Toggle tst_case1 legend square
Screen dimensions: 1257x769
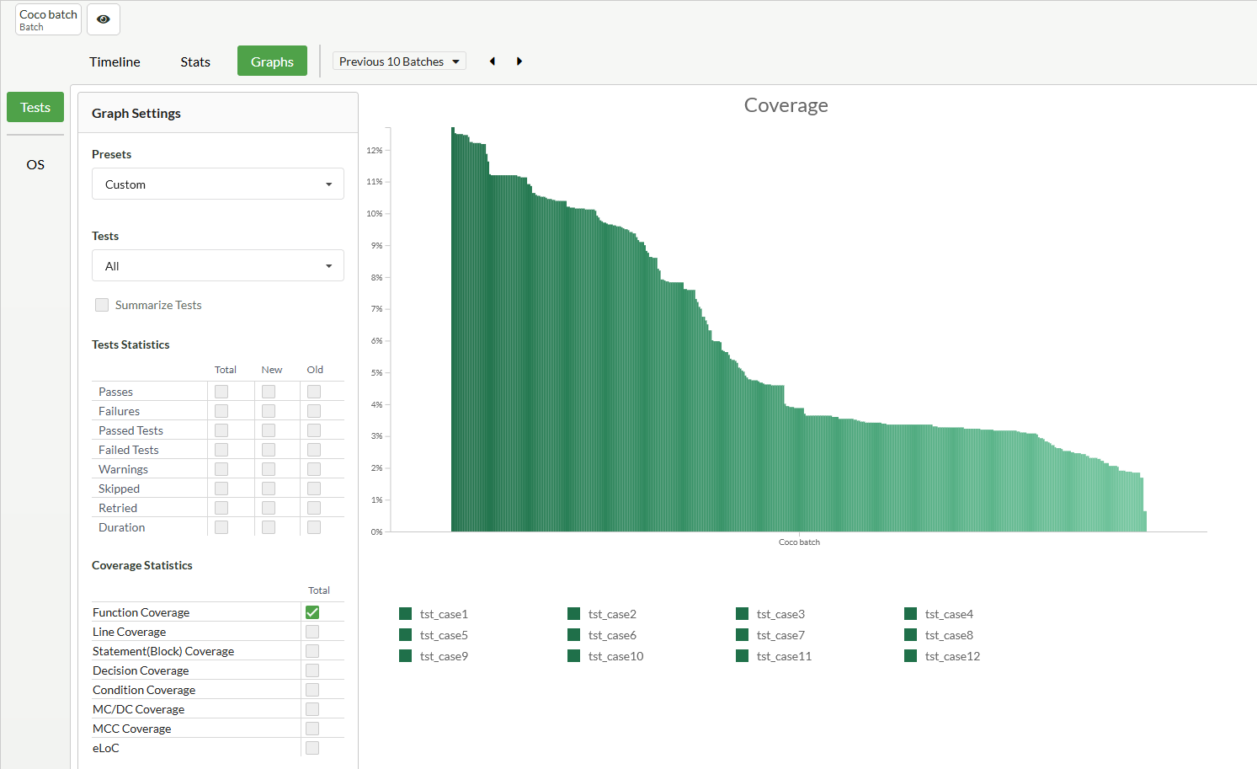coord(406,614)
